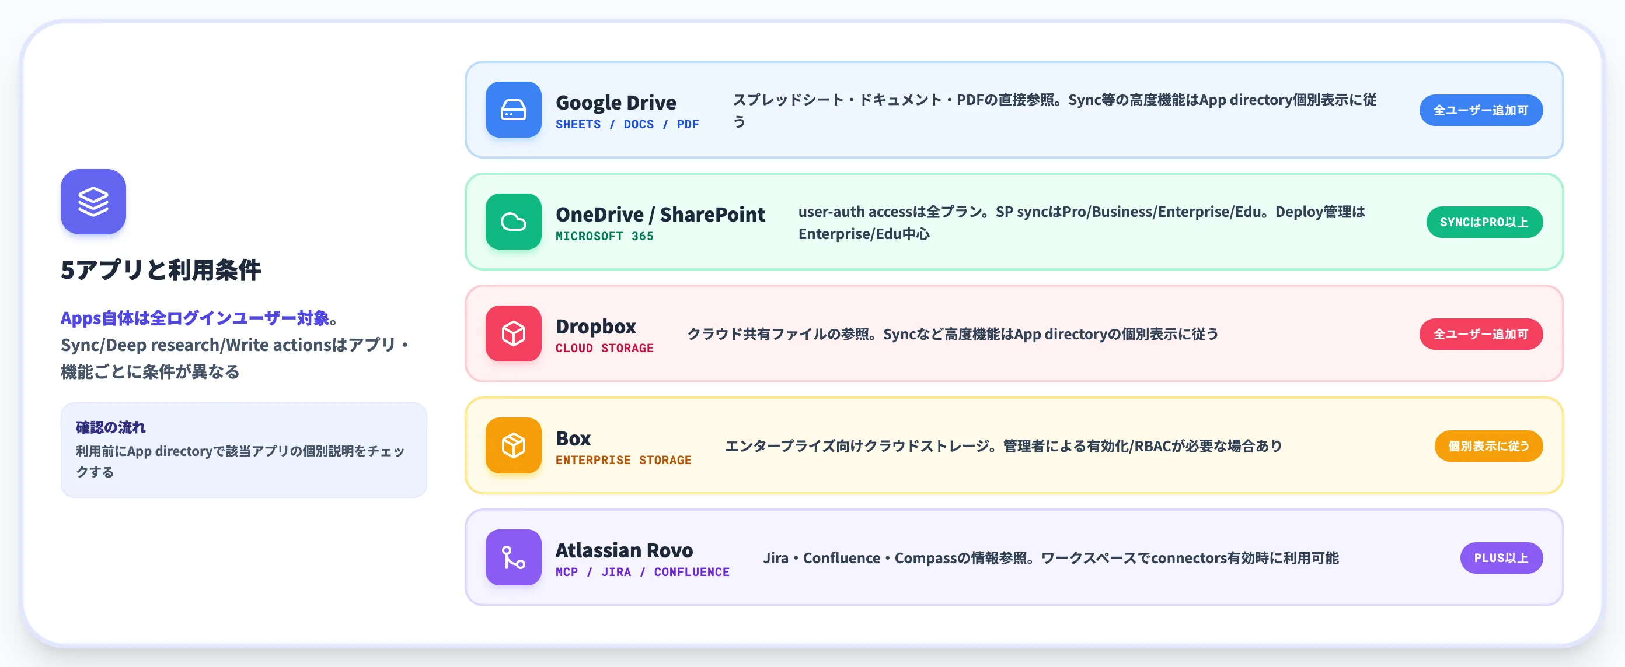Click the 5アプリと利用条件 heading

pos(161,269)
